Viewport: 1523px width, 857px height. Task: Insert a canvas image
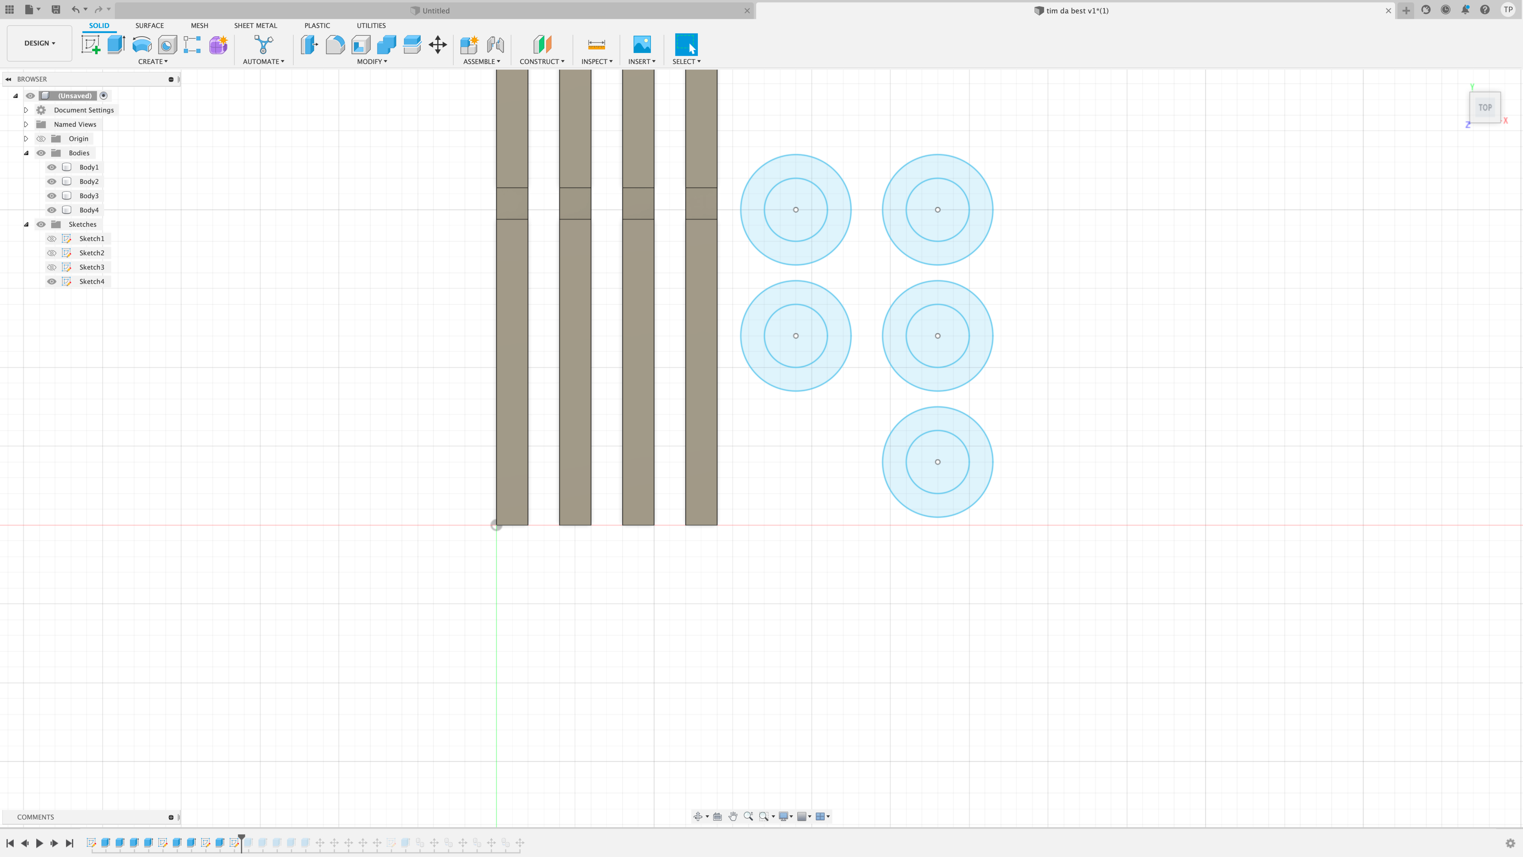tap(642, 44)
